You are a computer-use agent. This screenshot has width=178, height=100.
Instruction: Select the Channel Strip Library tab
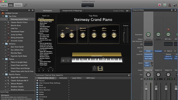[x=46, y=78]
